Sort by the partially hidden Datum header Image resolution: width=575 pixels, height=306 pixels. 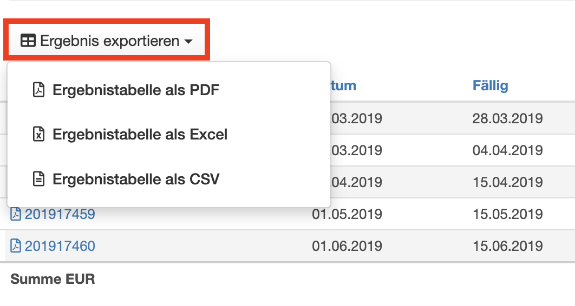point(343,85)
